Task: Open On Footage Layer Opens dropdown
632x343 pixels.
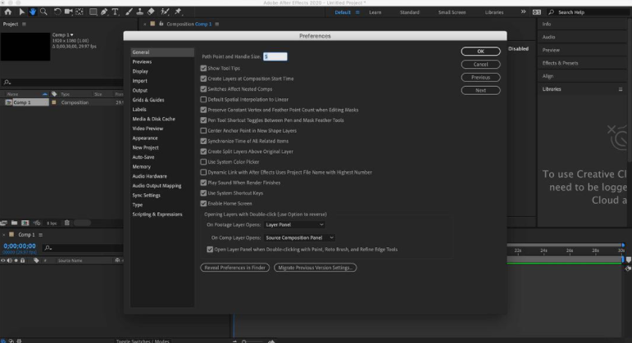Action: click(294, 224)
